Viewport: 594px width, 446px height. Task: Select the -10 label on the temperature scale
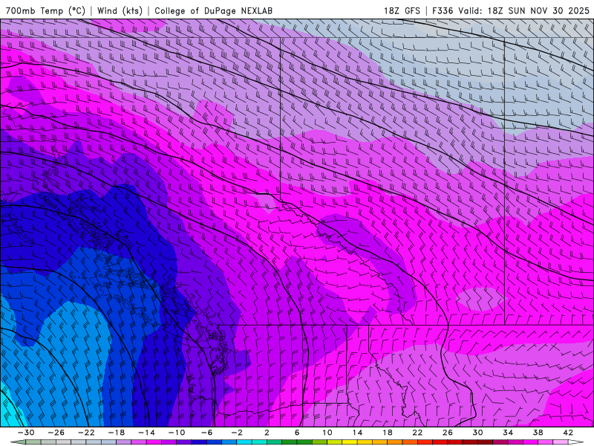177,433
